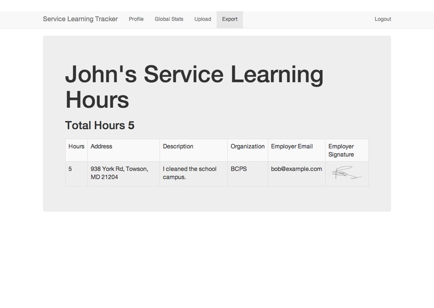The image size is (434, 308).
Task: Click the Hours column header
Action: click(x=76, y=150)
